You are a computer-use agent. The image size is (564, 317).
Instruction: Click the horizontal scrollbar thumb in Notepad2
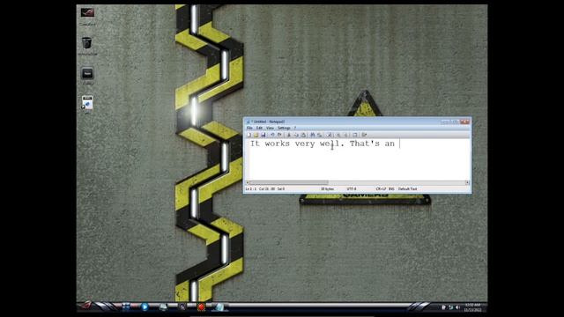click(x=289, y=183)
